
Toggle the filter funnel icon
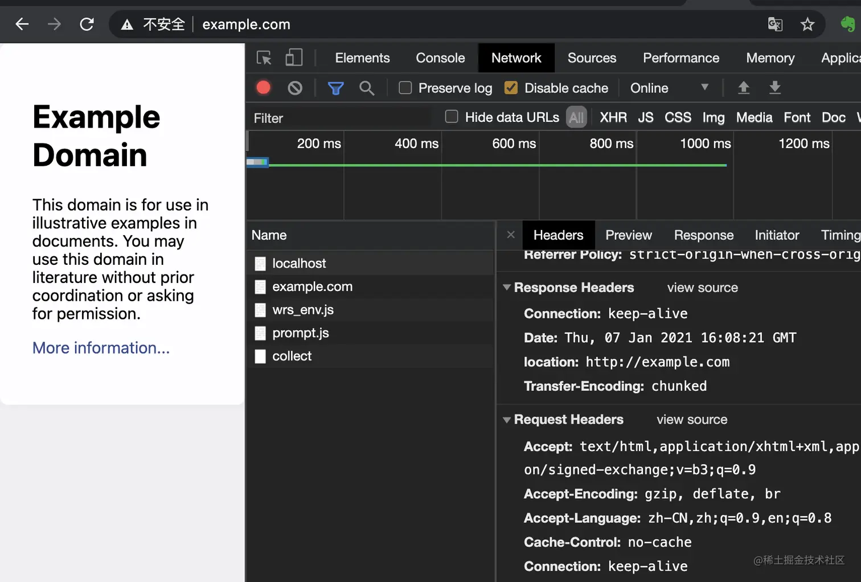click(x=335, y=88)
